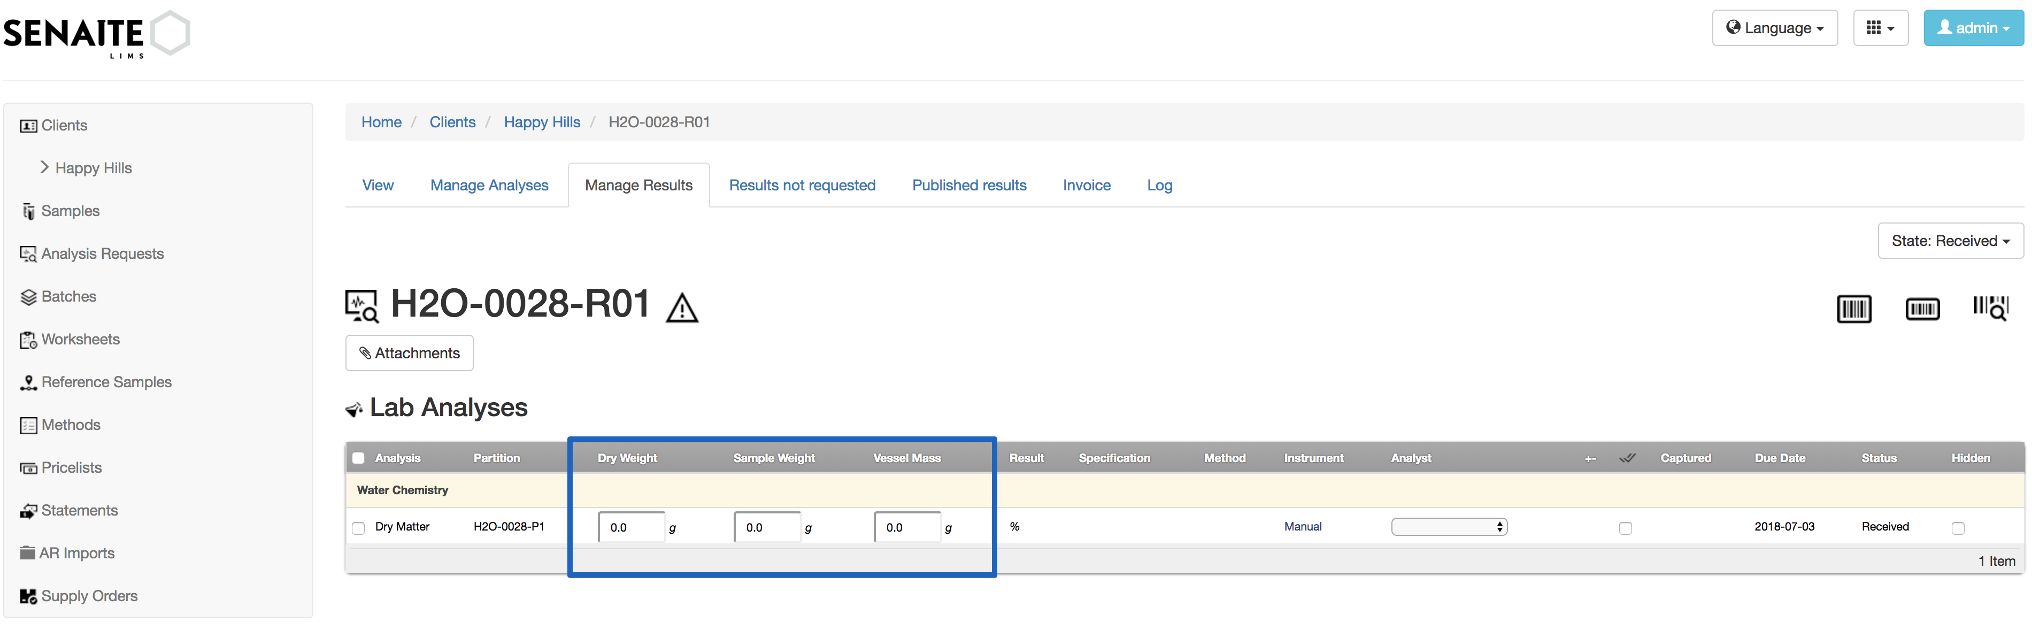Open Worksheets from the sidebar

point(81,339)
